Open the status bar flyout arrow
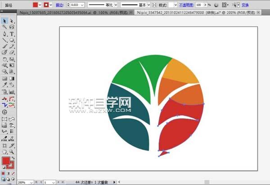This screenshot has width=270, height=185. click(114, 182)
